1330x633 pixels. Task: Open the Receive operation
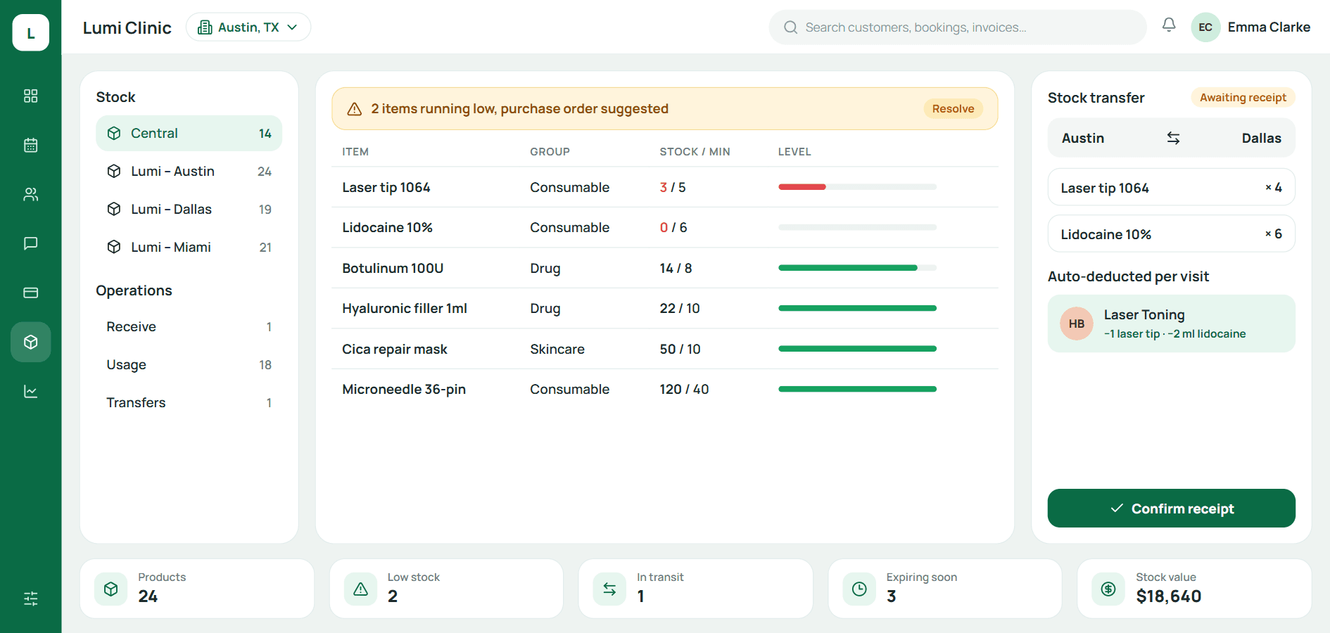point(189,327)
